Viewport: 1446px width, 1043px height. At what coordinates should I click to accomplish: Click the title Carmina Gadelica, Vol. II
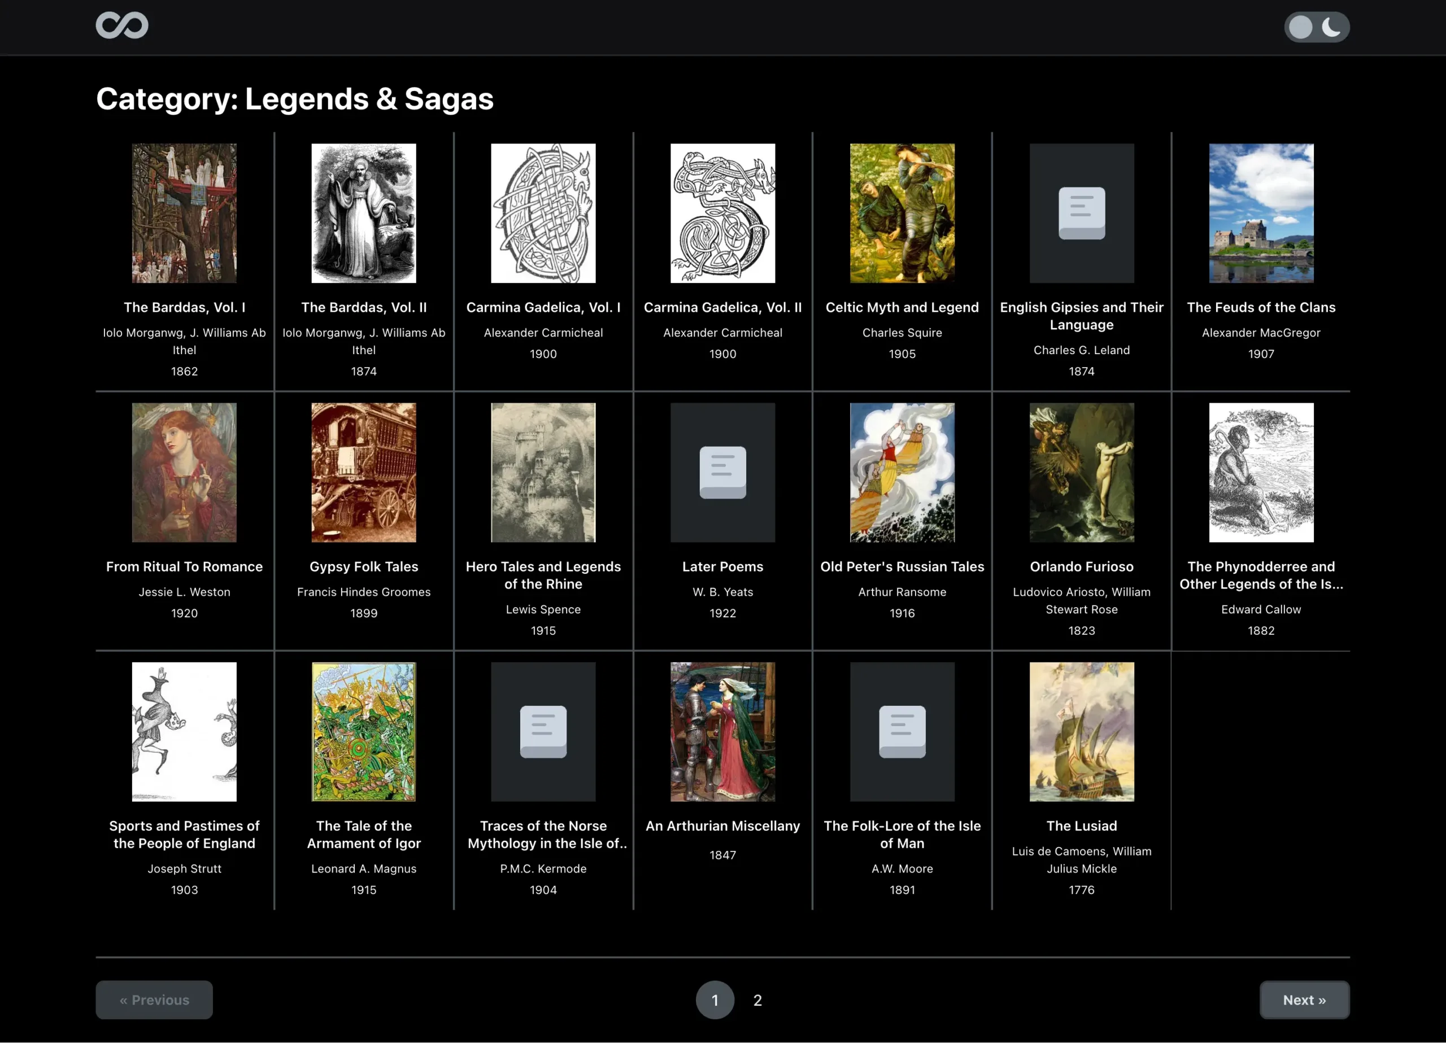(722, 307)
